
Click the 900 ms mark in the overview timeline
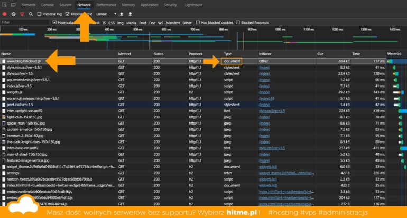coord(252,30)
